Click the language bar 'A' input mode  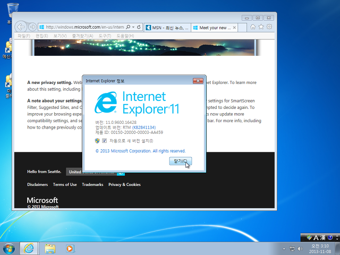pos(316,238)
